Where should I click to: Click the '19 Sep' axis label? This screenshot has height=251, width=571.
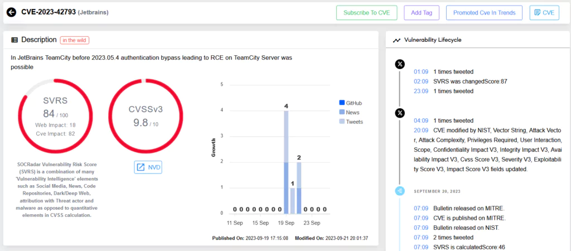[x=286, y=223]
